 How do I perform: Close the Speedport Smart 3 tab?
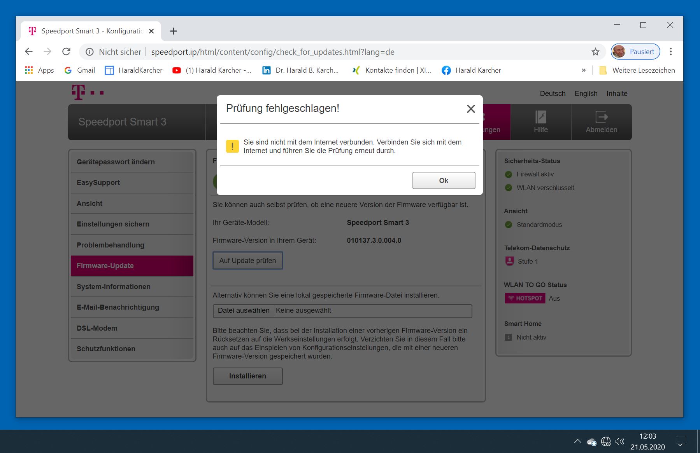coord(151,31)
